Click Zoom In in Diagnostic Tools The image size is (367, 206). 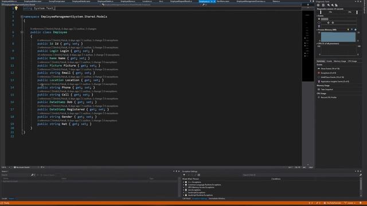point(329,5)
